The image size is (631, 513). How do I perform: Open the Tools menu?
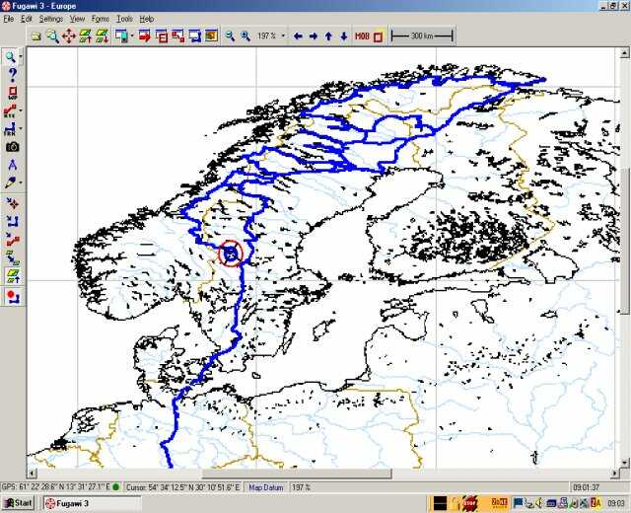pyautogui.click(x=124, y=19)
